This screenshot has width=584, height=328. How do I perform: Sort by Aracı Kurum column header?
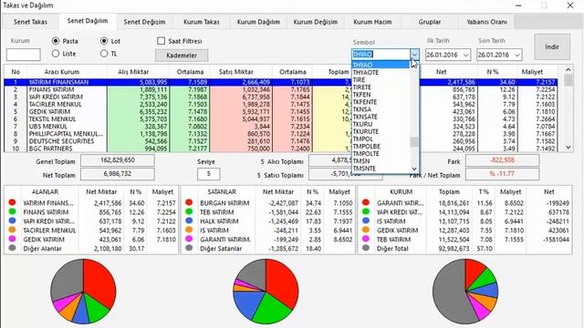click(x=62, y=72)
